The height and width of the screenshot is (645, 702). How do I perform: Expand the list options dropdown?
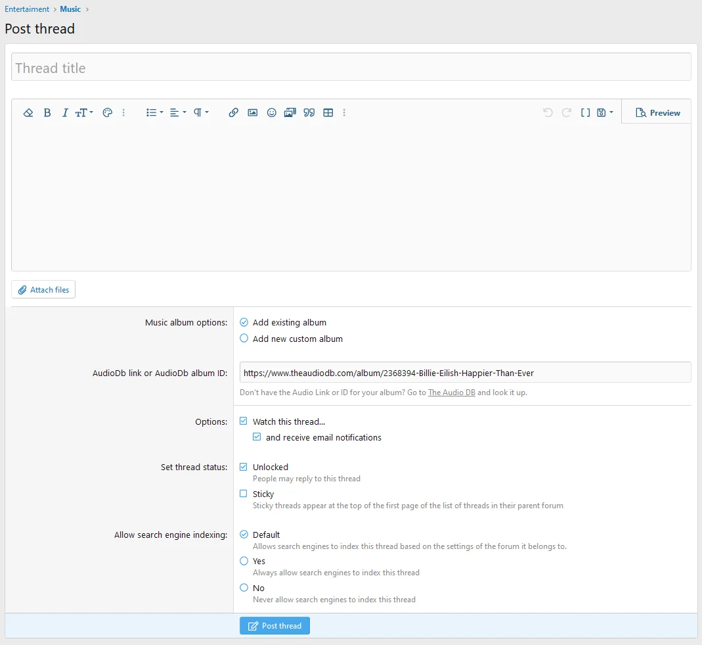154,113
